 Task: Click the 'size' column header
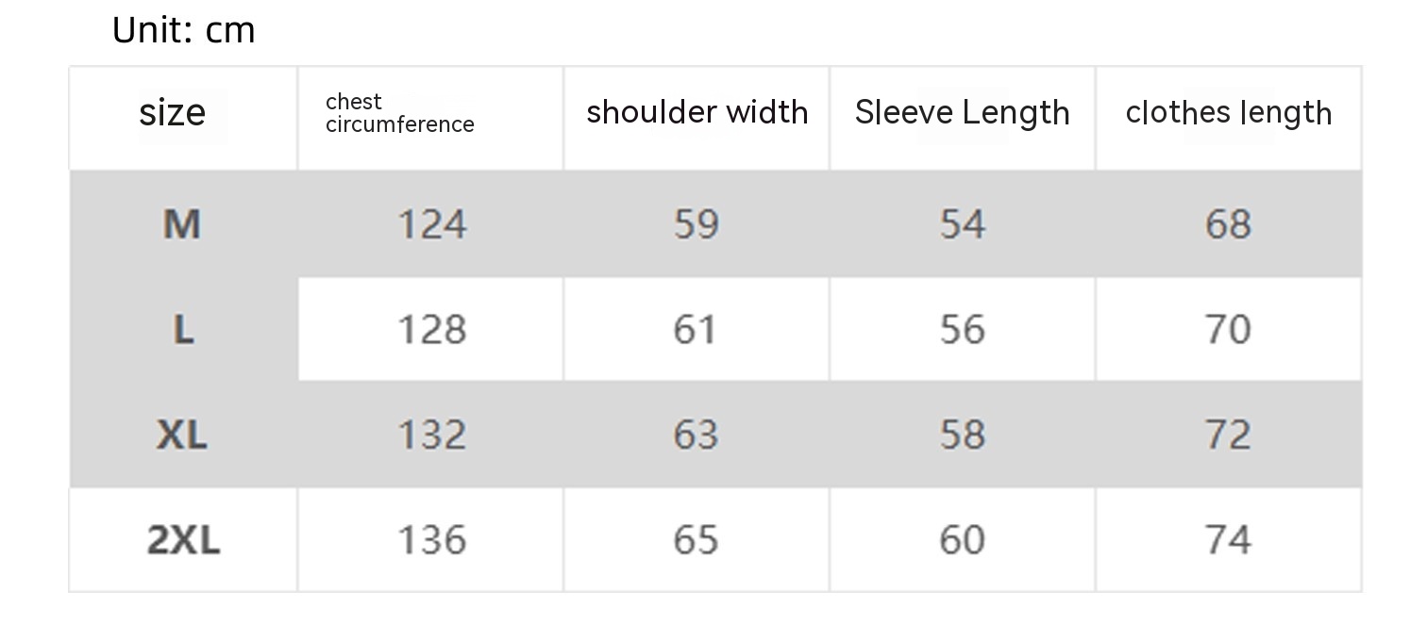[x=172, y=113]
